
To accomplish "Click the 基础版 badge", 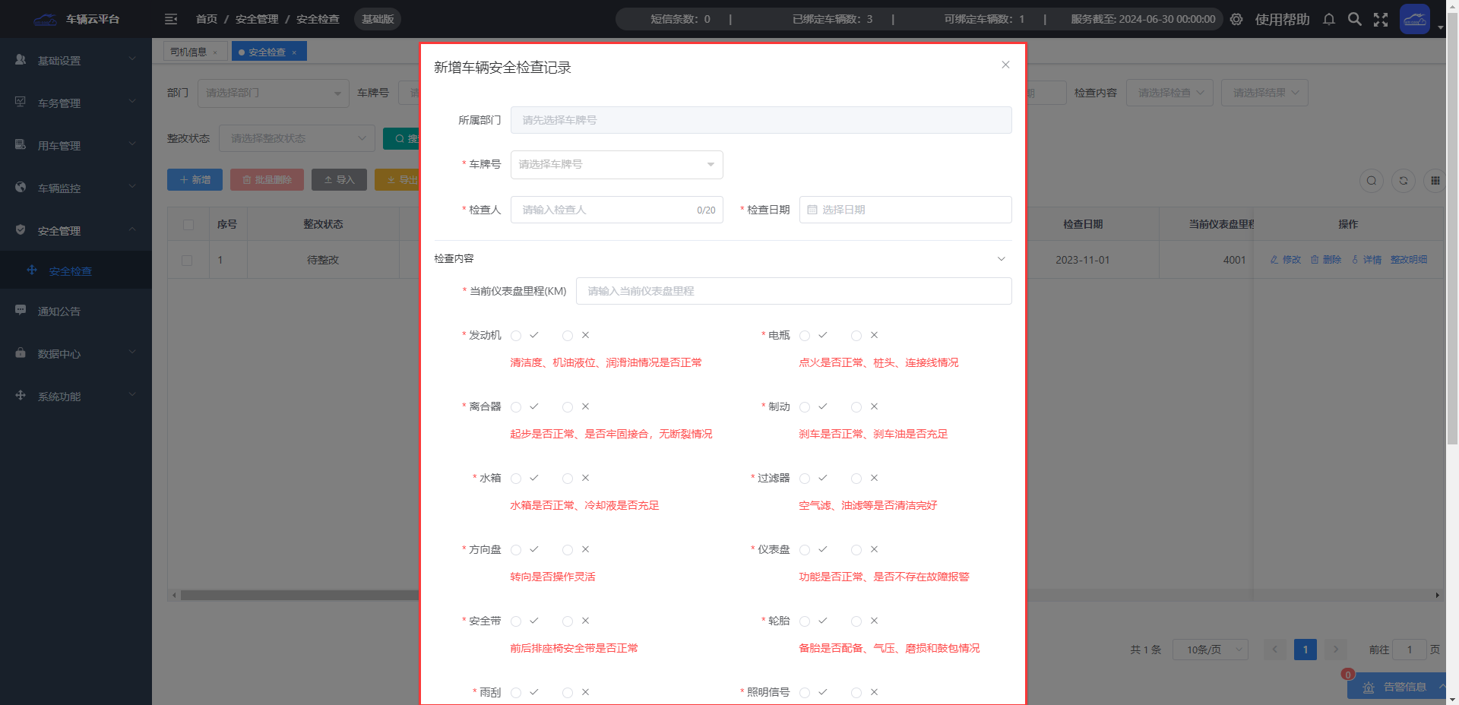I will pyautogui.click(x=378, y=19).
